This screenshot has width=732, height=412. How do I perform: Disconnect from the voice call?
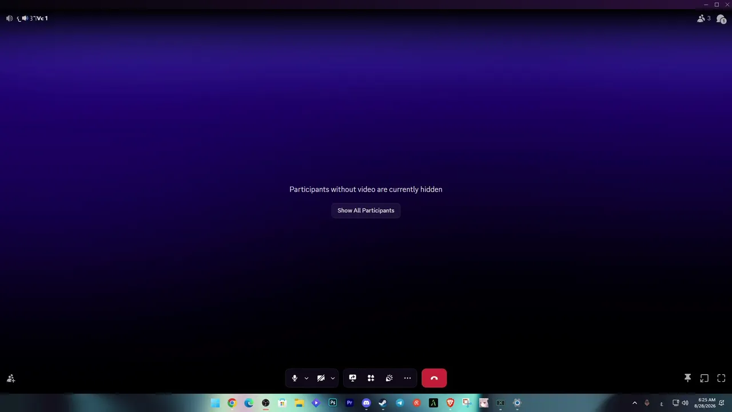[x=434, y=378]
